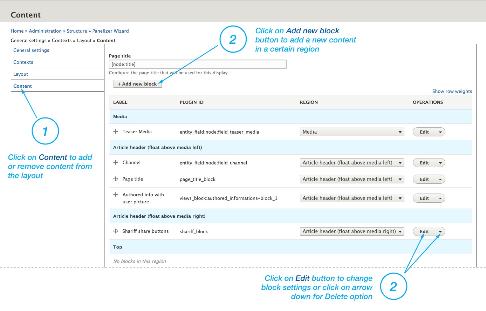The width and height of the screenshot is (486, 311).
Task: Click Shariff share buttons drag handle
Action: coord(115,231)
